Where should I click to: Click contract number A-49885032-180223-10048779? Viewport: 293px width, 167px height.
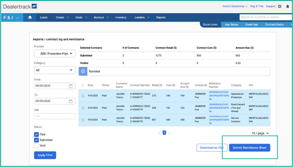(140, 108)
